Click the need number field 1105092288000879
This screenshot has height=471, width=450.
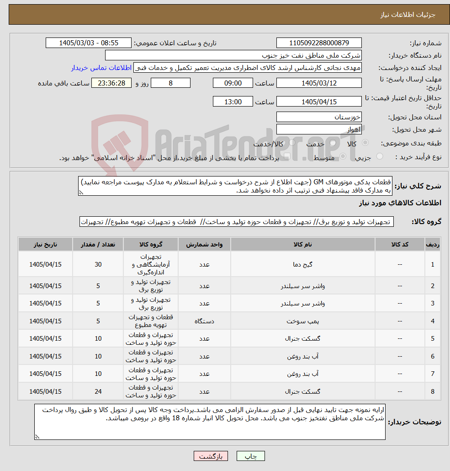319,43
